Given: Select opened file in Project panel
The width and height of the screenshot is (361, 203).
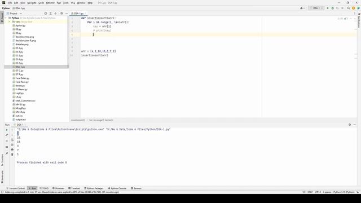Looking at the screenshot, I should (x=46, y=14).
